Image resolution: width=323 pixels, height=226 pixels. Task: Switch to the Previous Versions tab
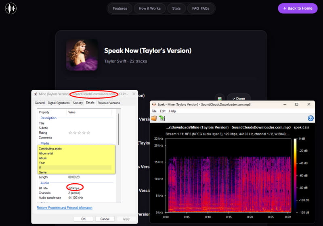click(109, 103)
